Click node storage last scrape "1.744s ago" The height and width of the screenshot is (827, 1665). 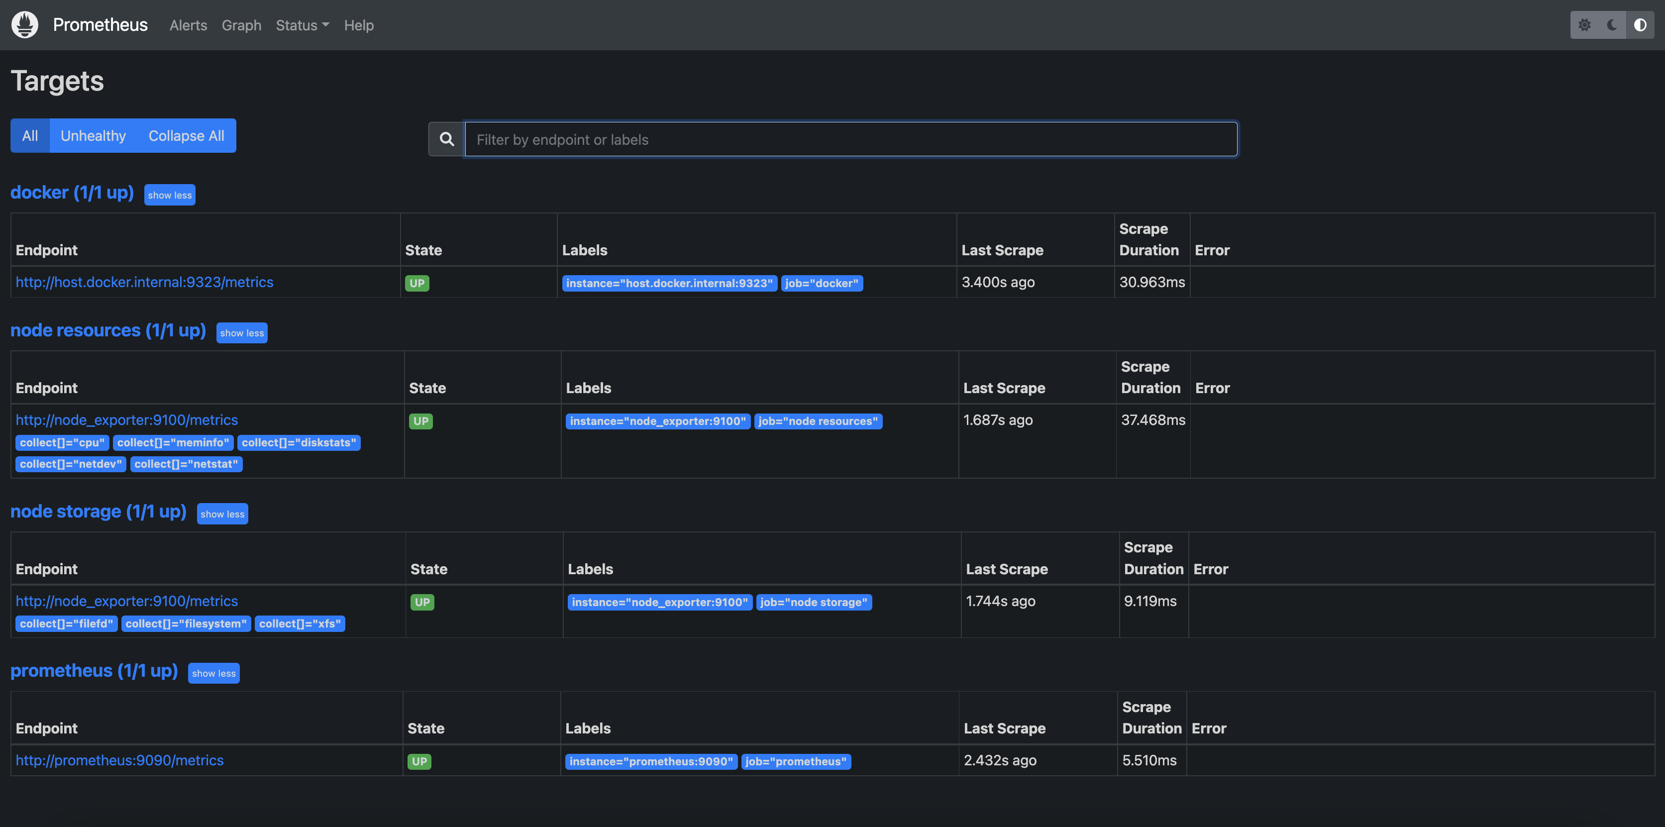1001,601
